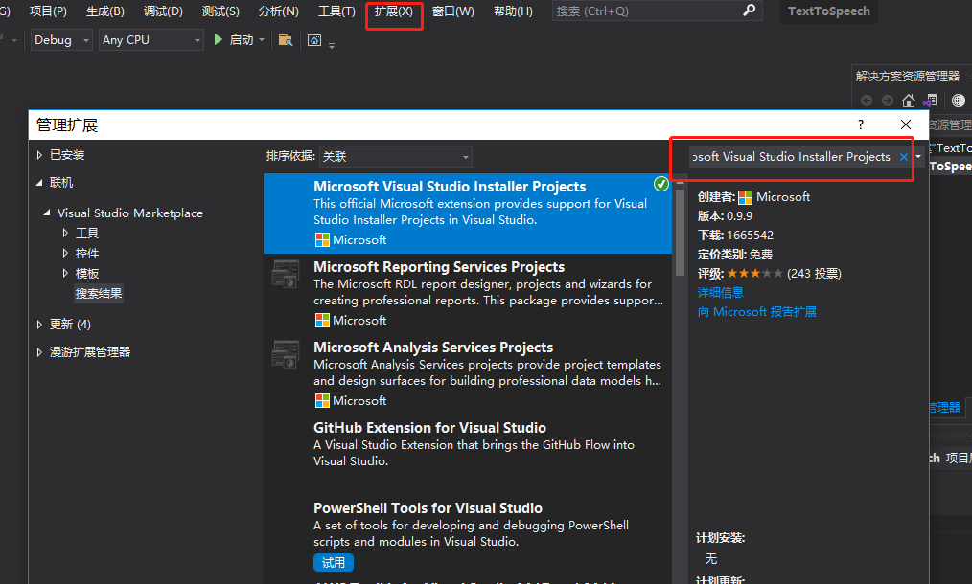Viewport: 972px width, 584px height.
Task: Expand the 漫游扩展管理器 node
Action: pyautogui.click(x=39, y=351)
